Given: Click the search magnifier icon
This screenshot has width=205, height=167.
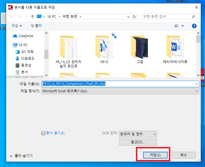Looking at the screenshot, I should [x=193, y=17].
